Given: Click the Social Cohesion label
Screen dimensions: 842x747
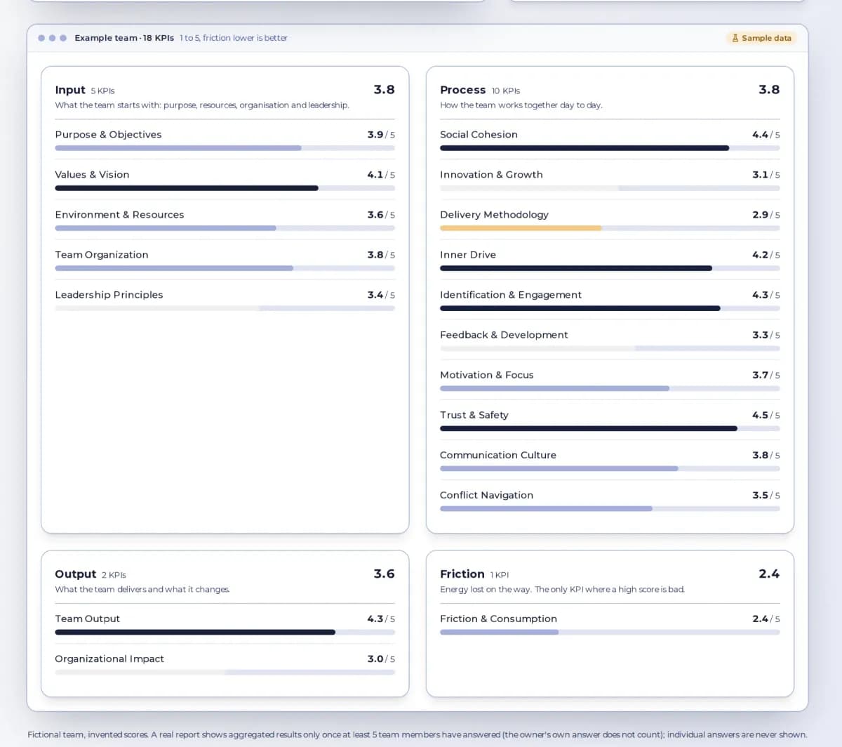Looking at the screenshot, I should coord(479,134).
